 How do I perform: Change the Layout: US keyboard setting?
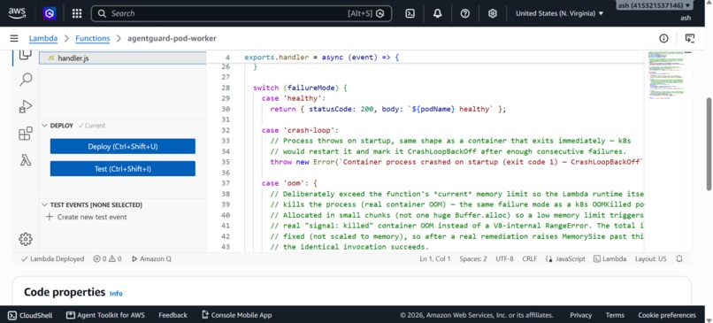click(651, 259)
